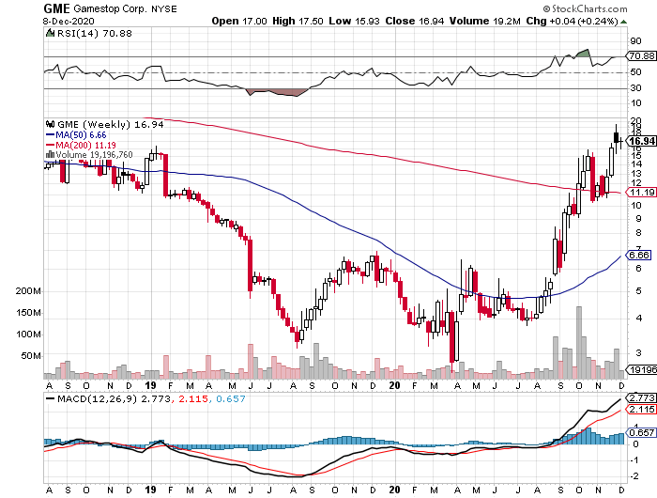Click the 16.94 last price axis tag

641,141
